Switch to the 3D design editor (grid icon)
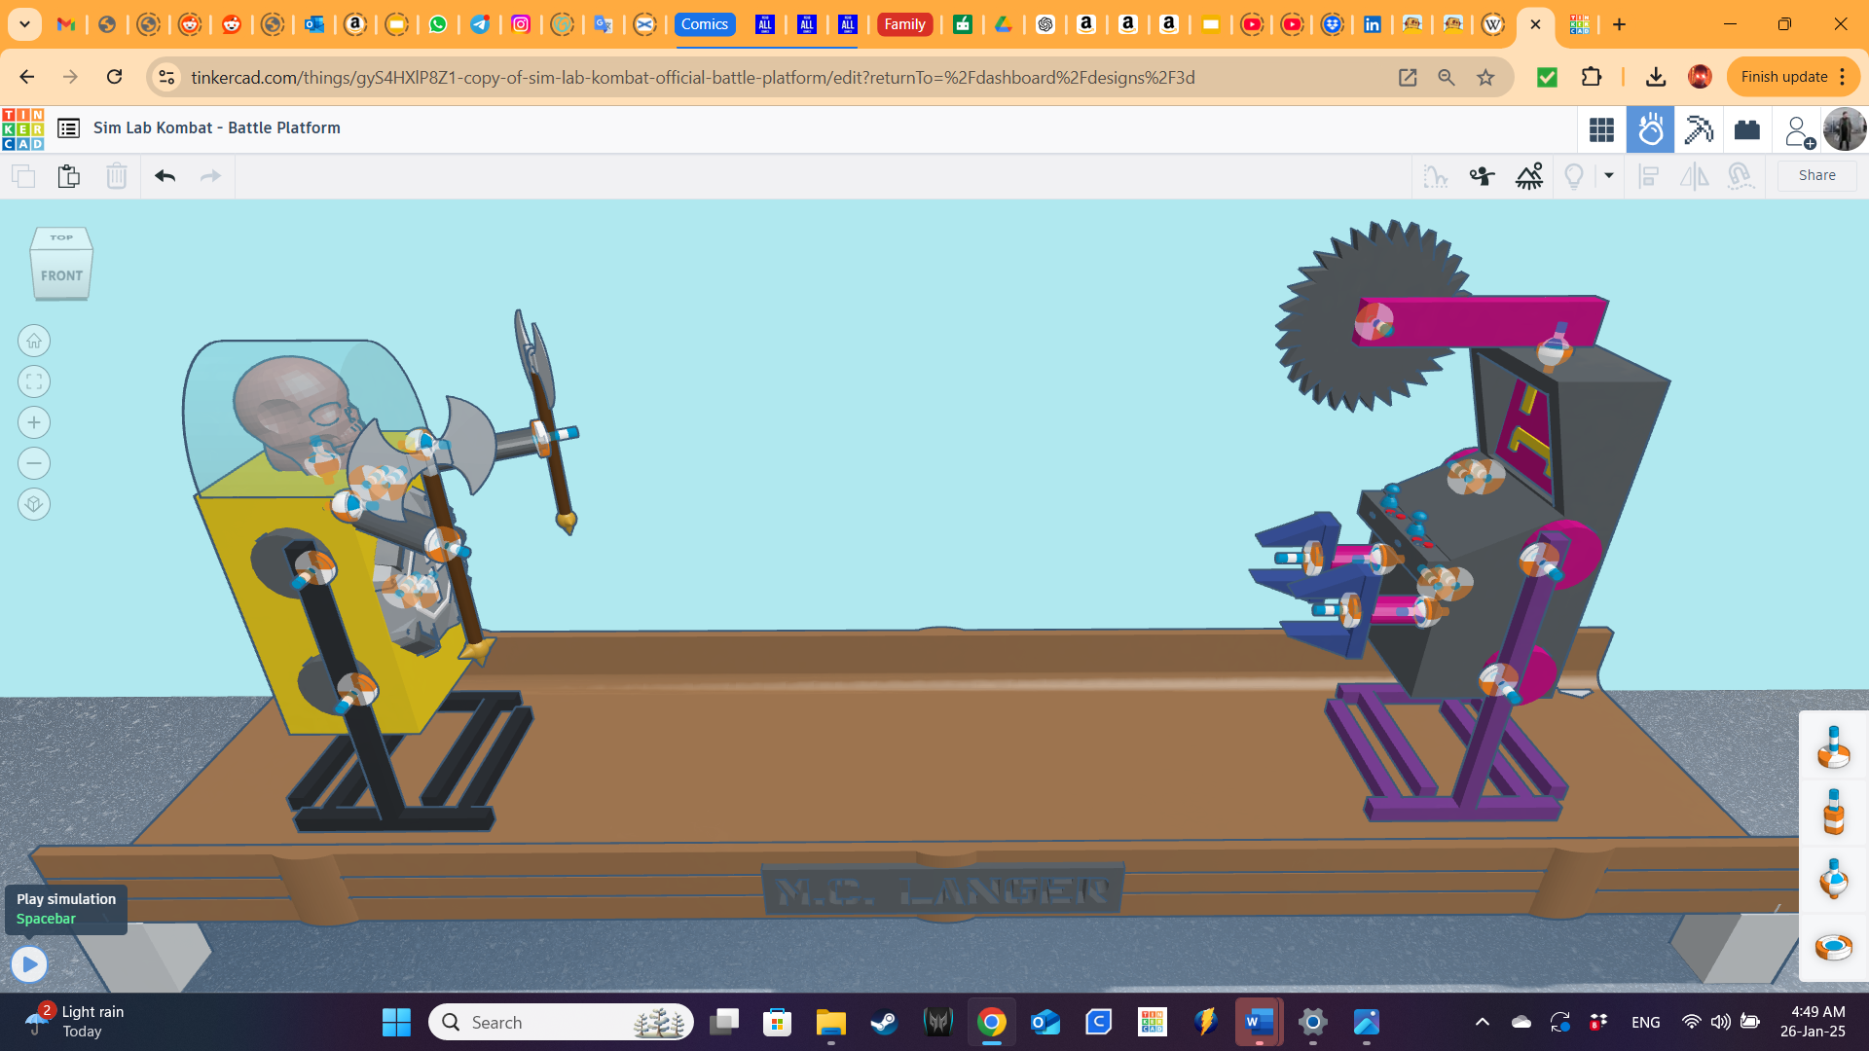 point(1601,128)
